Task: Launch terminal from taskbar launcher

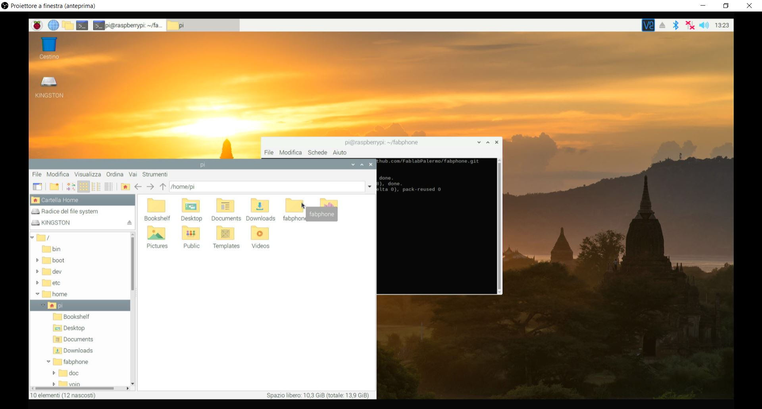Action: click(82, 25)
